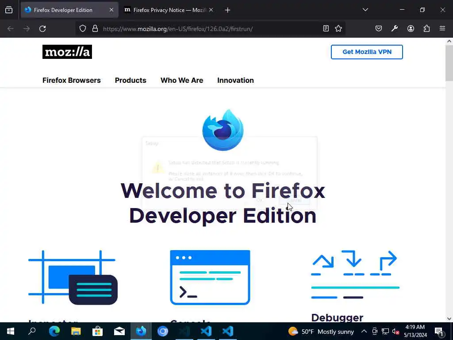Reload the current page
The width and height of the screenshot is (453, 340).
coord(42,29)
